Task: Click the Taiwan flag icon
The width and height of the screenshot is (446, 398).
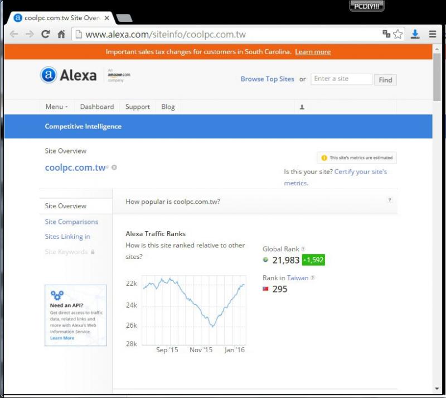Action: coord(265,289)
